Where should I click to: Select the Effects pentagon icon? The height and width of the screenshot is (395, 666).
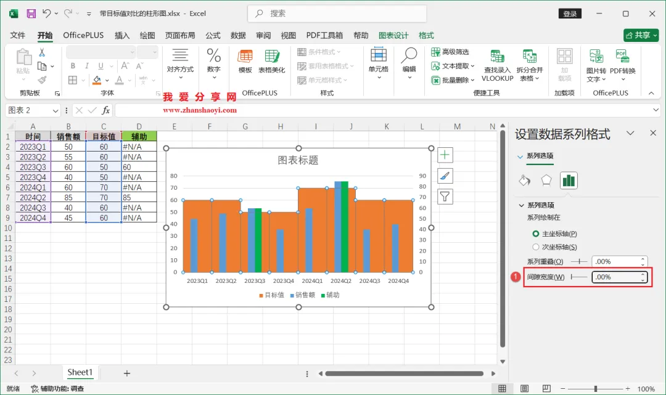coord(546,181)
